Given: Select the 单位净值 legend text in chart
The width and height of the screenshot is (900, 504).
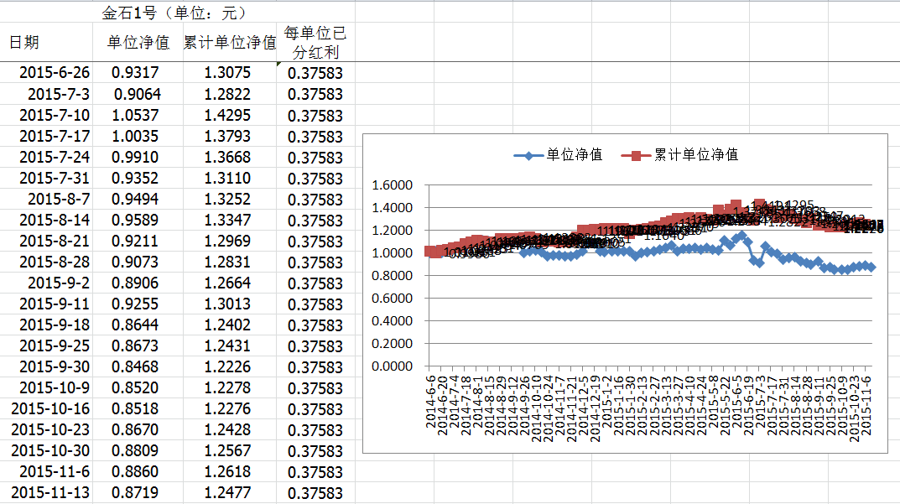Looking at the screenshot, I should 575,155.
